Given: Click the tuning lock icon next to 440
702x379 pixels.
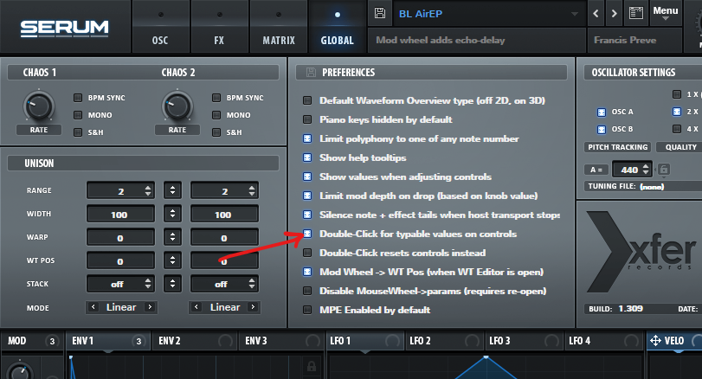Looking at the screenshot, I should coord(664,170).
